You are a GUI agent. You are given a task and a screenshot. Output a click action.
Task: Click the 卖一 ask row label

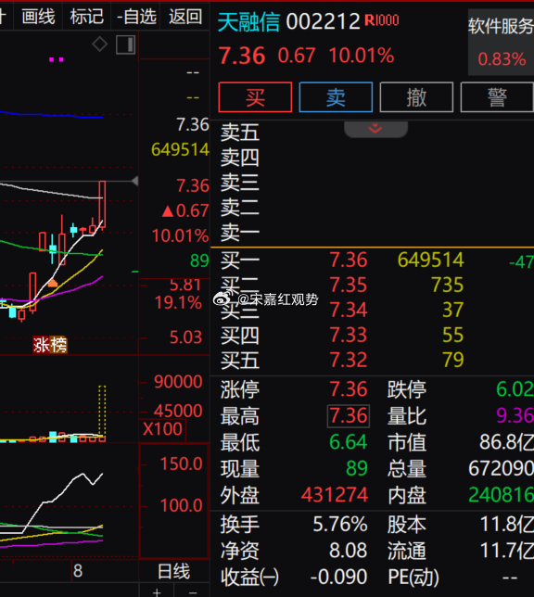click(240, 233)
